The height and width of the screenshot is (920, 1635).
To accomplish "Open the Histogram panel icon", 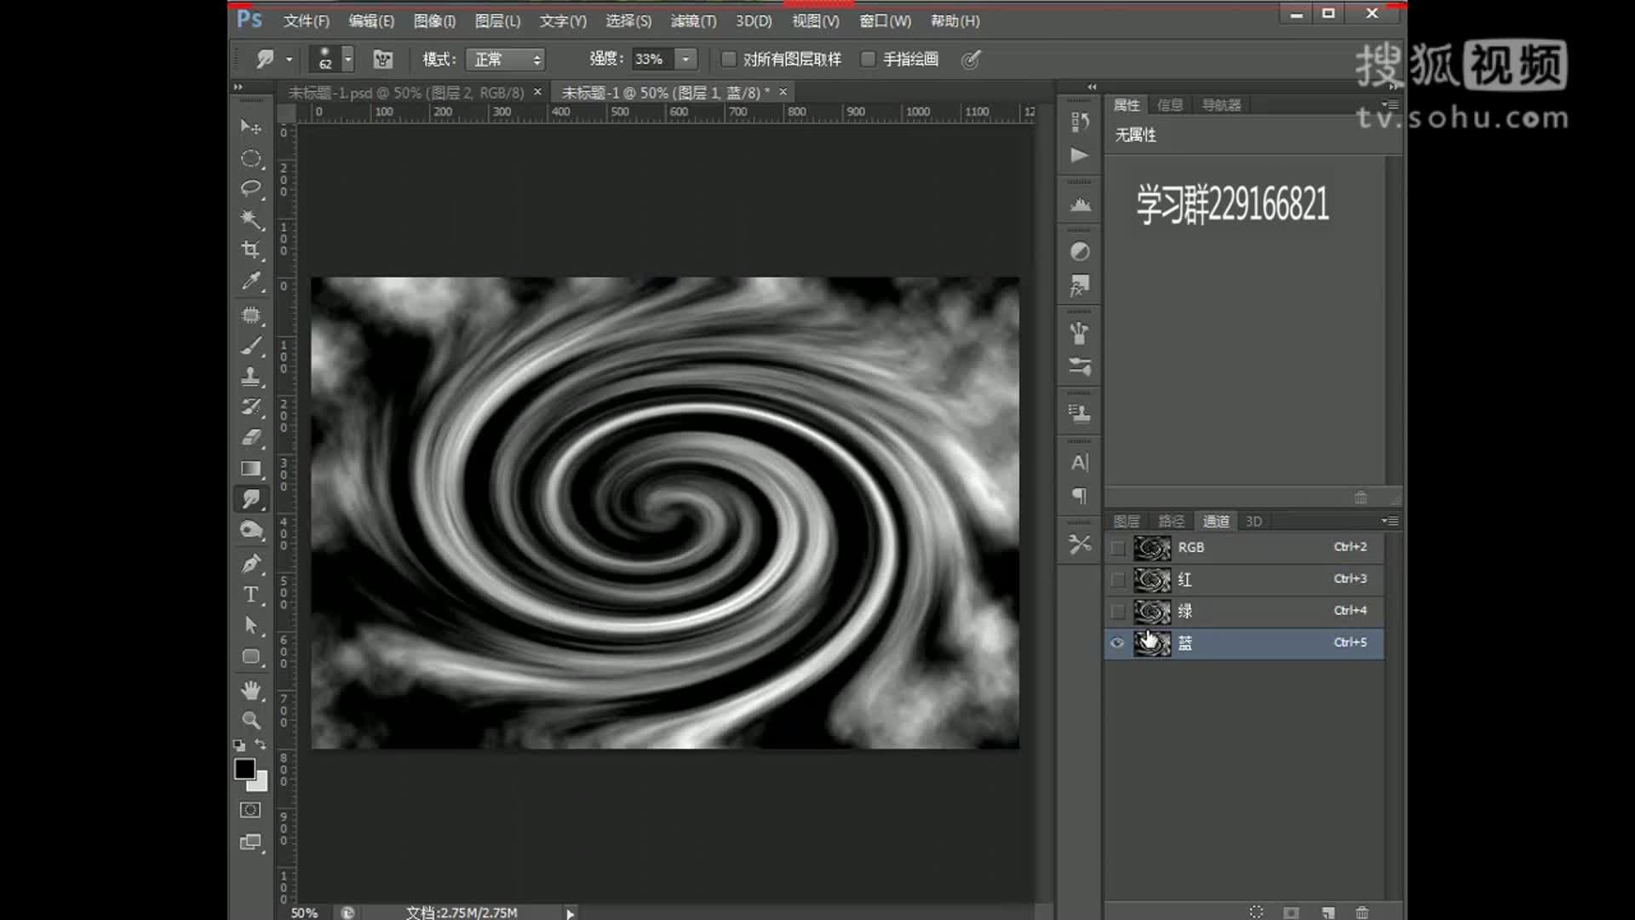I will 1079,203.
